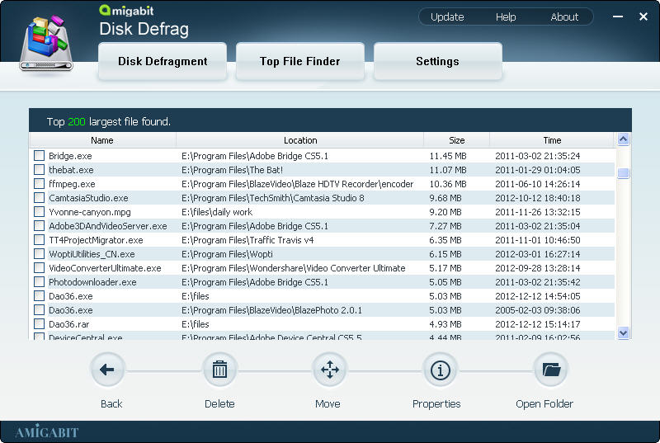This screenshot has height=443, width=660.
Task: Tick the VideoConverterUltimate.exe checkbox
Action: [x=39, y=268]
